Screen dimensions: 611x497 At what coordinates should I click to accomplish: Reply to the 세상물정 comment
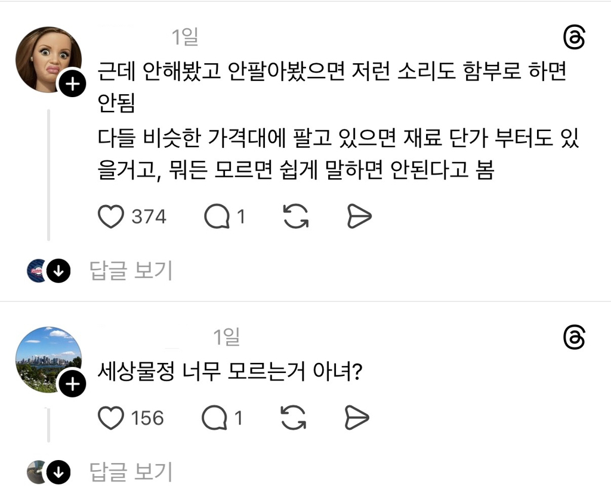[215, 419]
